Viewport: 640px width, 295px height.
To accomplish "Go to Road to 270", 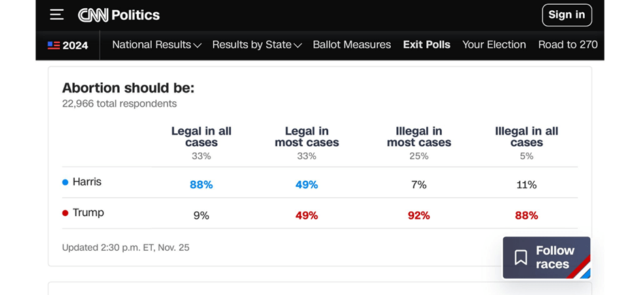I will pos(568,45).
